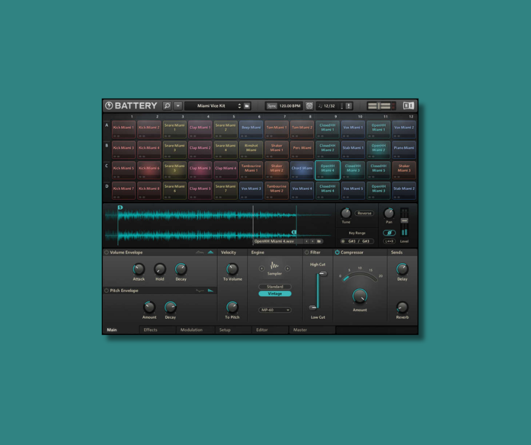
Task: Toggle the L/R channel swap button
Action: pos(389,242)
